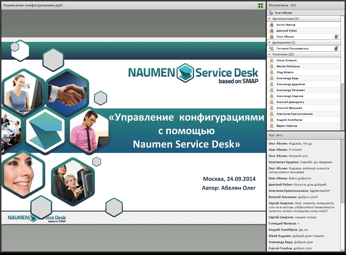The width and height of the screenshot is (346, 255).
Task: Click Геннадий Матвеев's '+' chat message
Action: point(284,223)
